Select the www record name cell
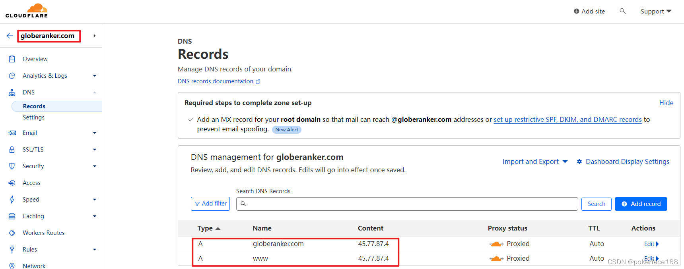Viewport: 684px width, 269px height. pos(260,259)
